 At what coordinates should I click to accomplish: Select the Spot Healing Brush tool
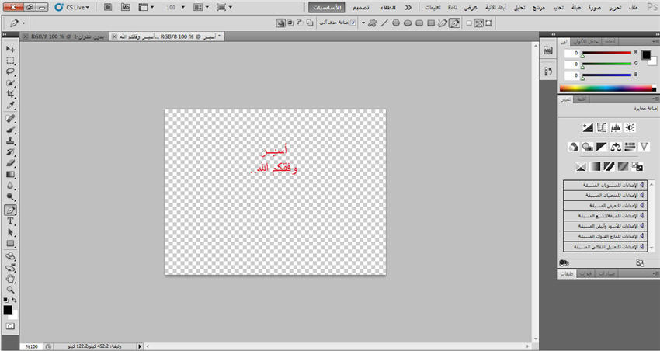click(x=10, y=119)
